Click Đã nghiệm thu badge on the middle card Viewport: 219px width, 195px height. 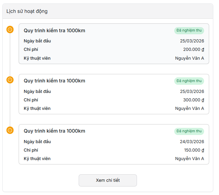click(189, 81)
